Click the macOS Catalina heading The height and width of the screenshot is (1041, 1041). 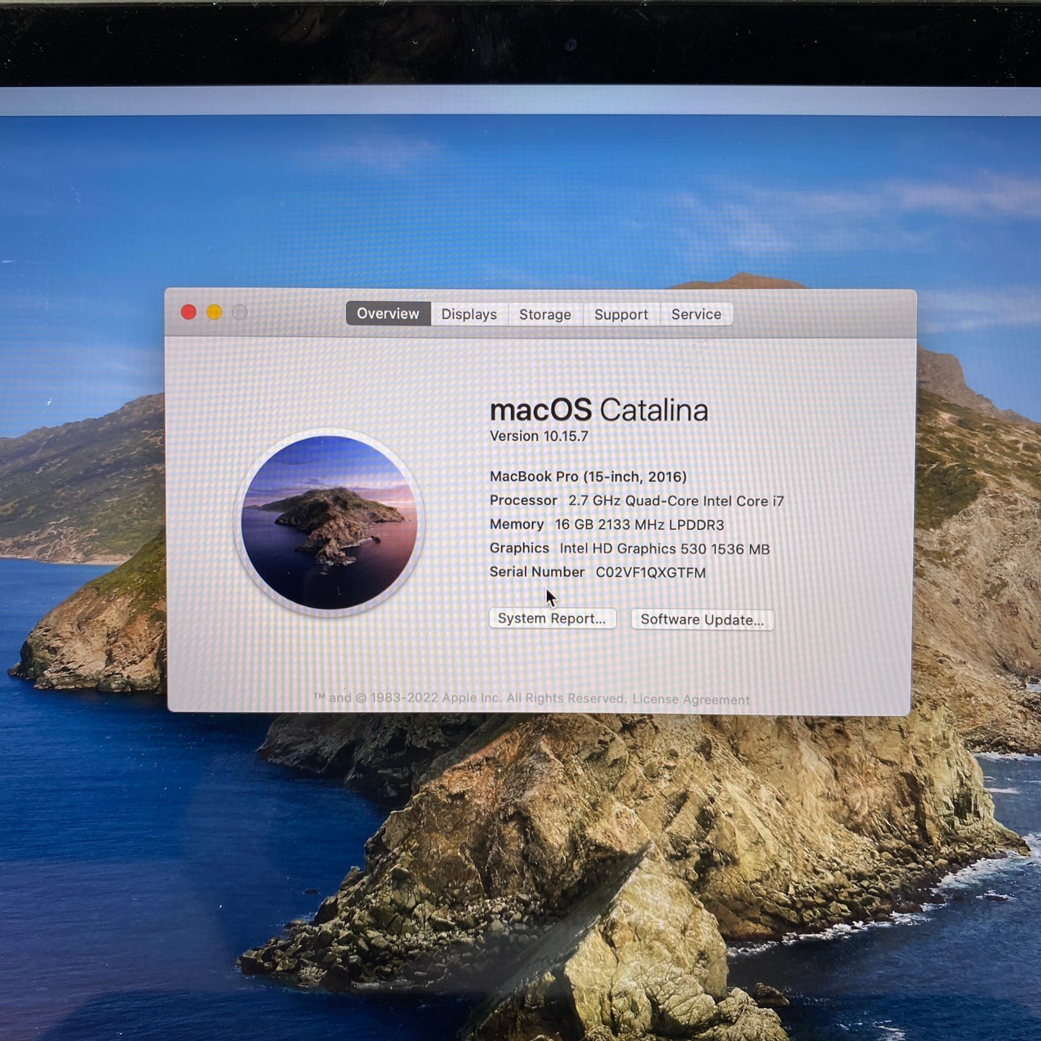click(599, 410)
